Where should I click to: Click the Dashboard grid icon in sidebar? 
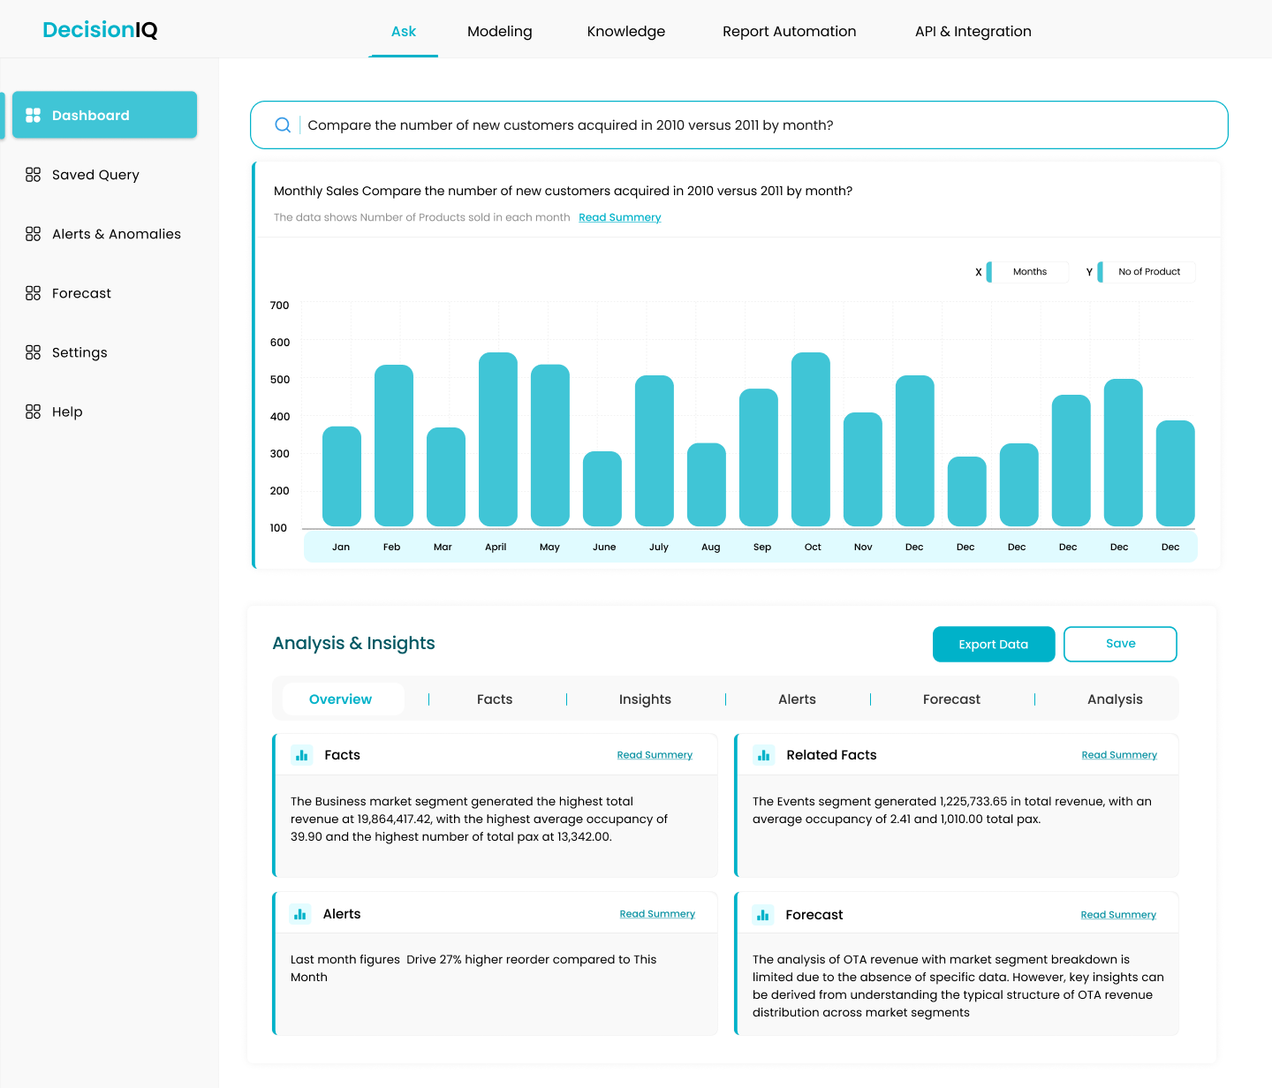pos(34,115)
